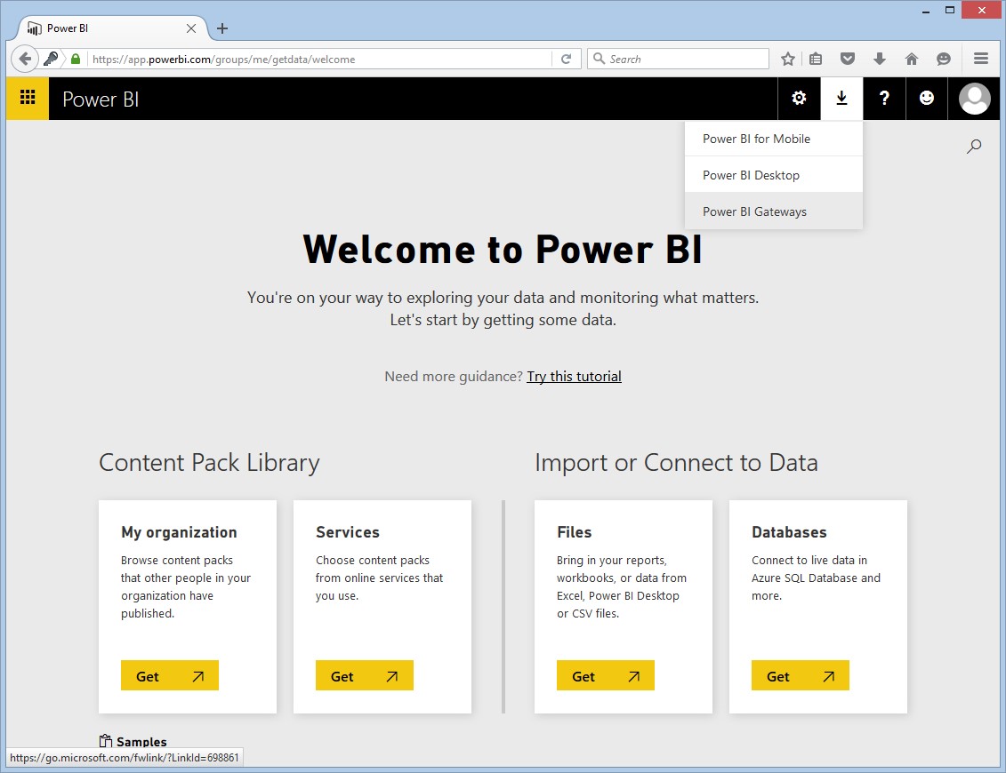1006x773 pixels.
Task: Open a new browser tab
Action: 222,28
